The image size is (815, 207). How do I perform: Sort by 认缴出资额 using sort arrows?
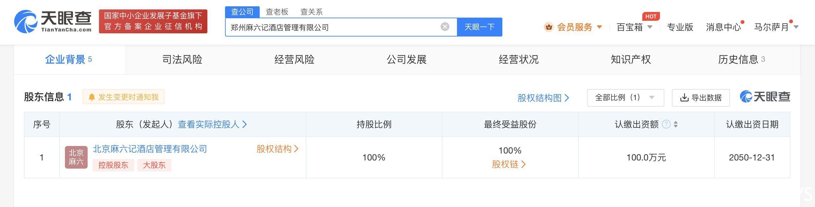coord(676,124)
